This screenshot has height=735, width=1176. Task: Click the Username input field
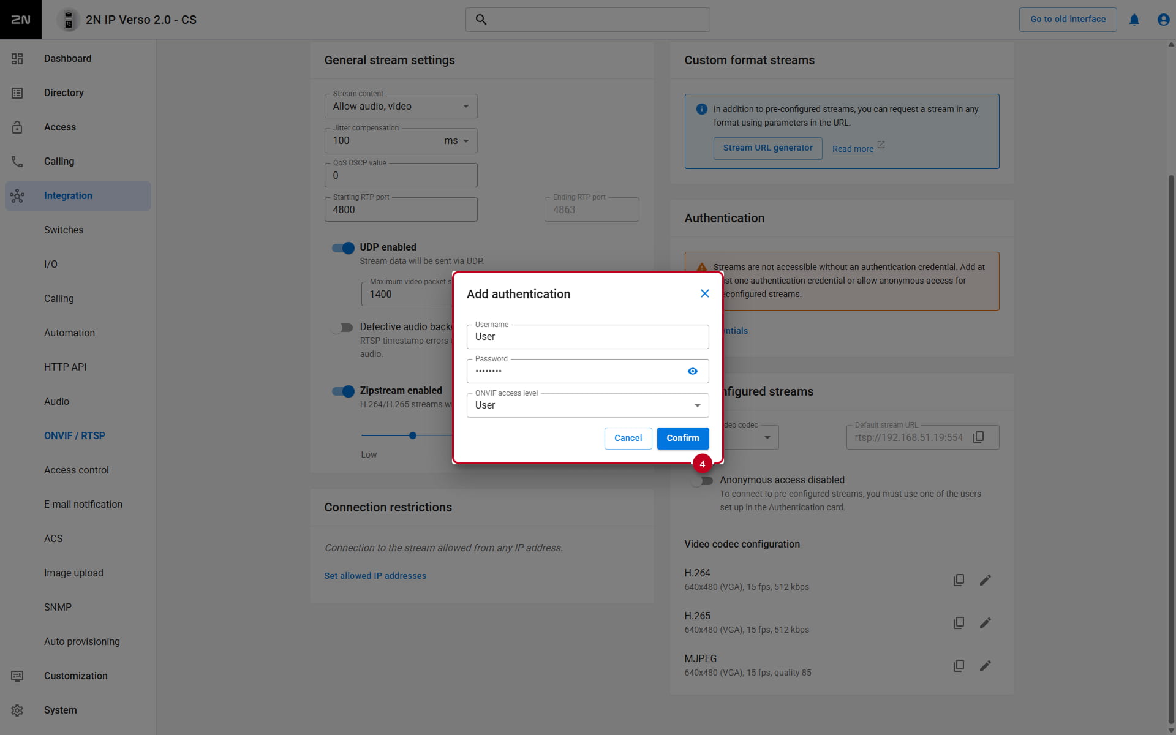[588, 337]
